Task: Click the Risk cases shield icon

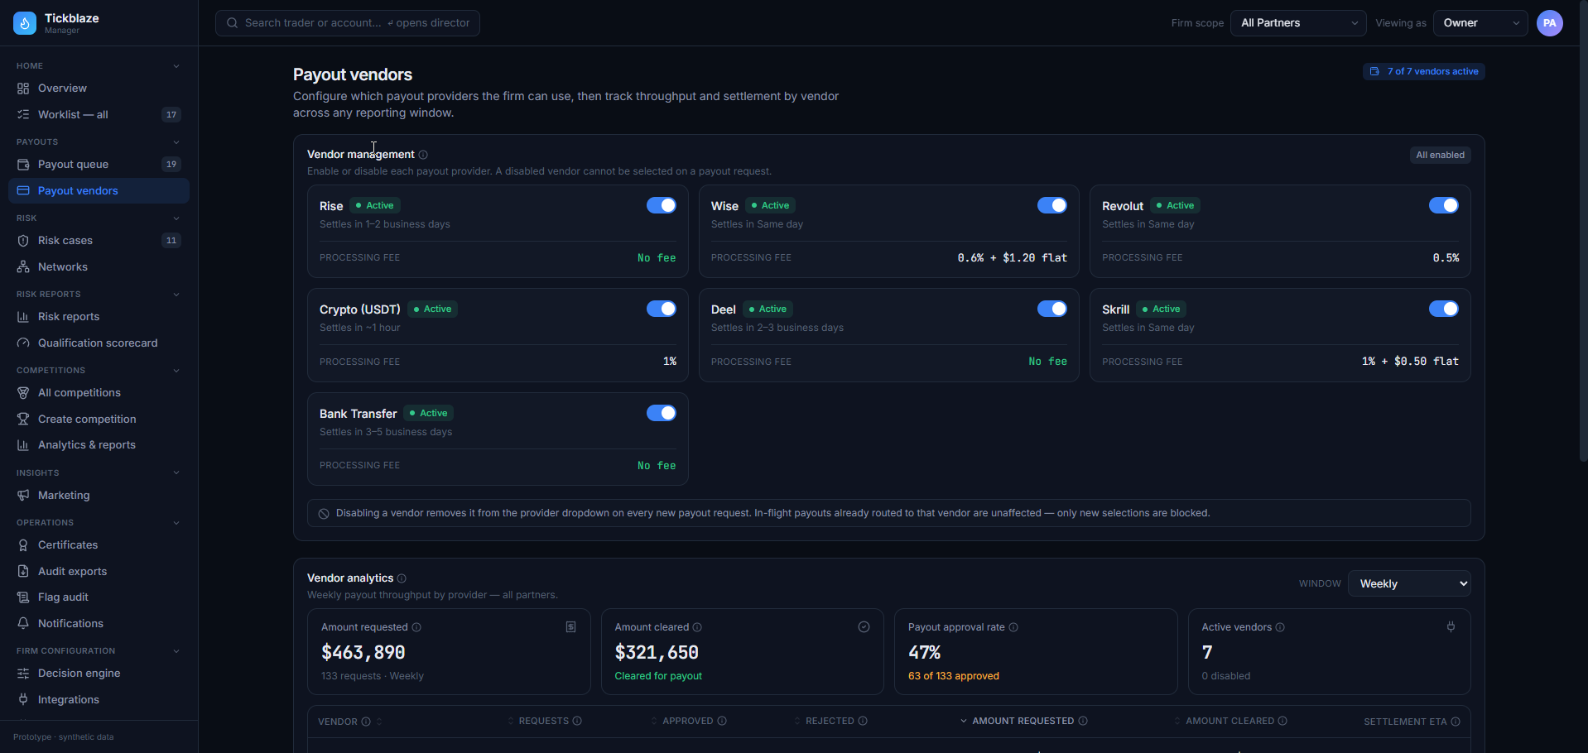Action: point(23,241)
